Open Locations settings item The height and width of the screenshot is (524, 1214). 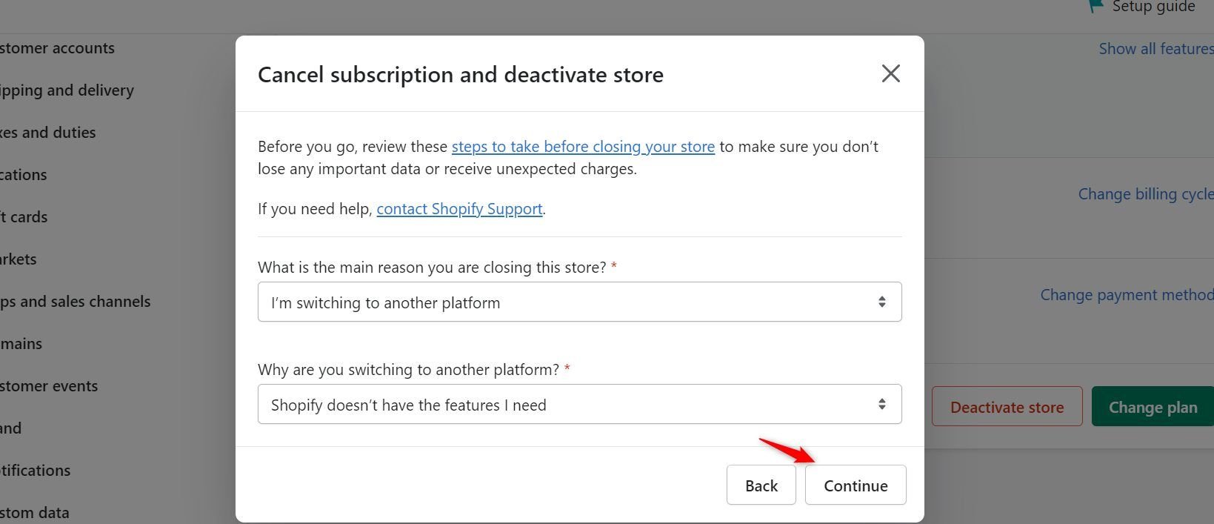(24, 175)
